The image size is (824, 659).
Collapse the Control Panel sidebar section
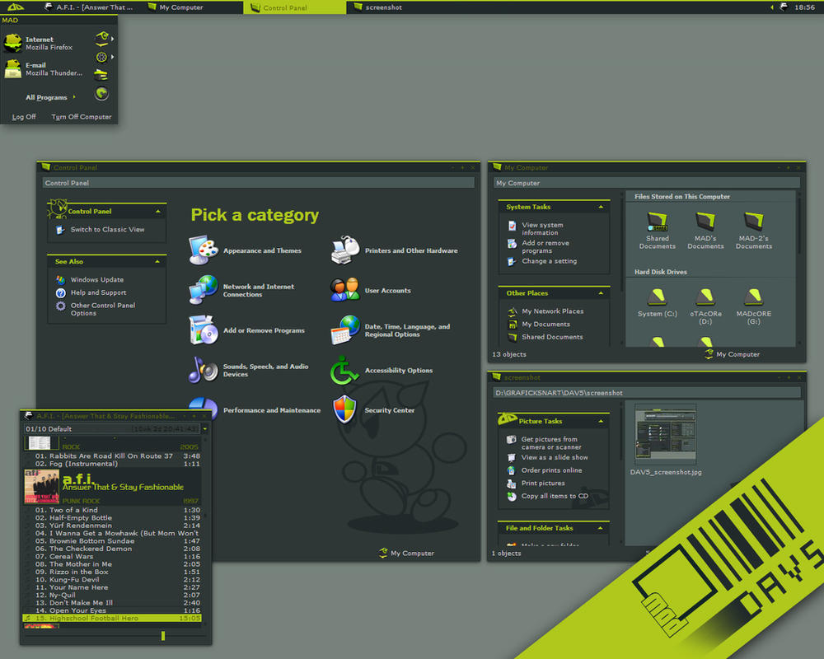point(157,211)
